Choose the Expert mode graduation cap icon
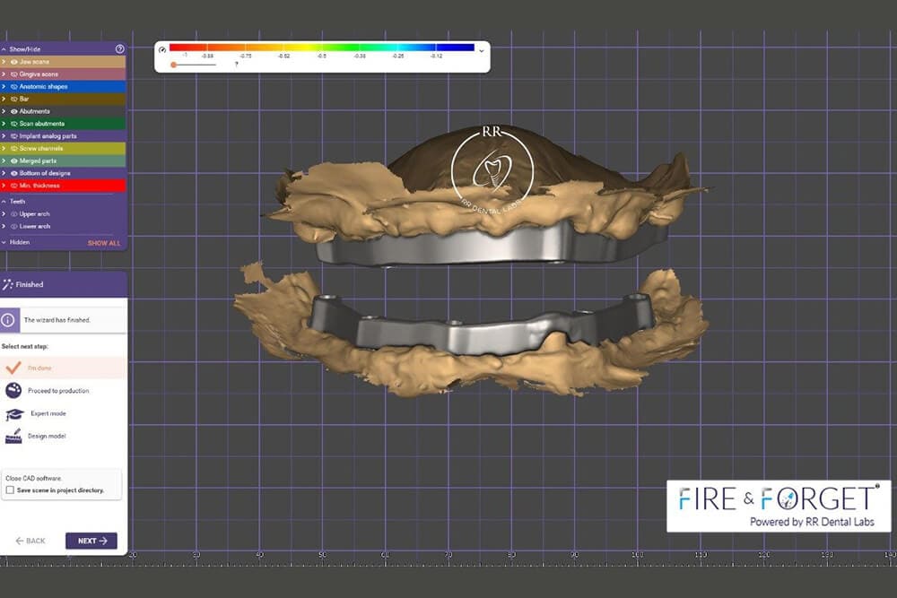Viewport: 897px width, 598px height. tap(13, 413)
